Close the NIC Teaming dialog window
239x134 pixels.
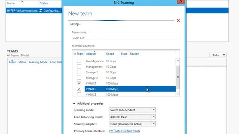[181, 1]
